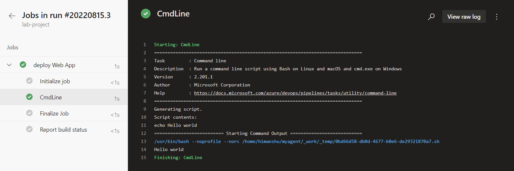Click the <1s duration of Report build status
Image resolution: width=514 pixels, height=171 pixels.
(115, 131)
